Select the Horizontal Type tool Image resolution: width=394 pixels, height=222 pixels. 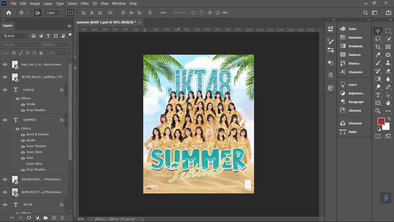[x=378, y=95]
